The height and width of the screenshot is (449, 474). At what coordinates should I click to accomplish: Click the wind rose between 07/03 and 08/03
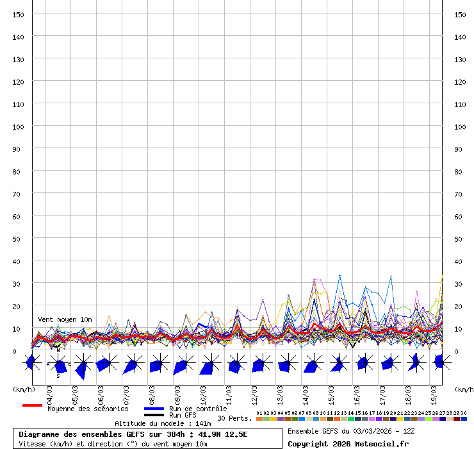133,364
